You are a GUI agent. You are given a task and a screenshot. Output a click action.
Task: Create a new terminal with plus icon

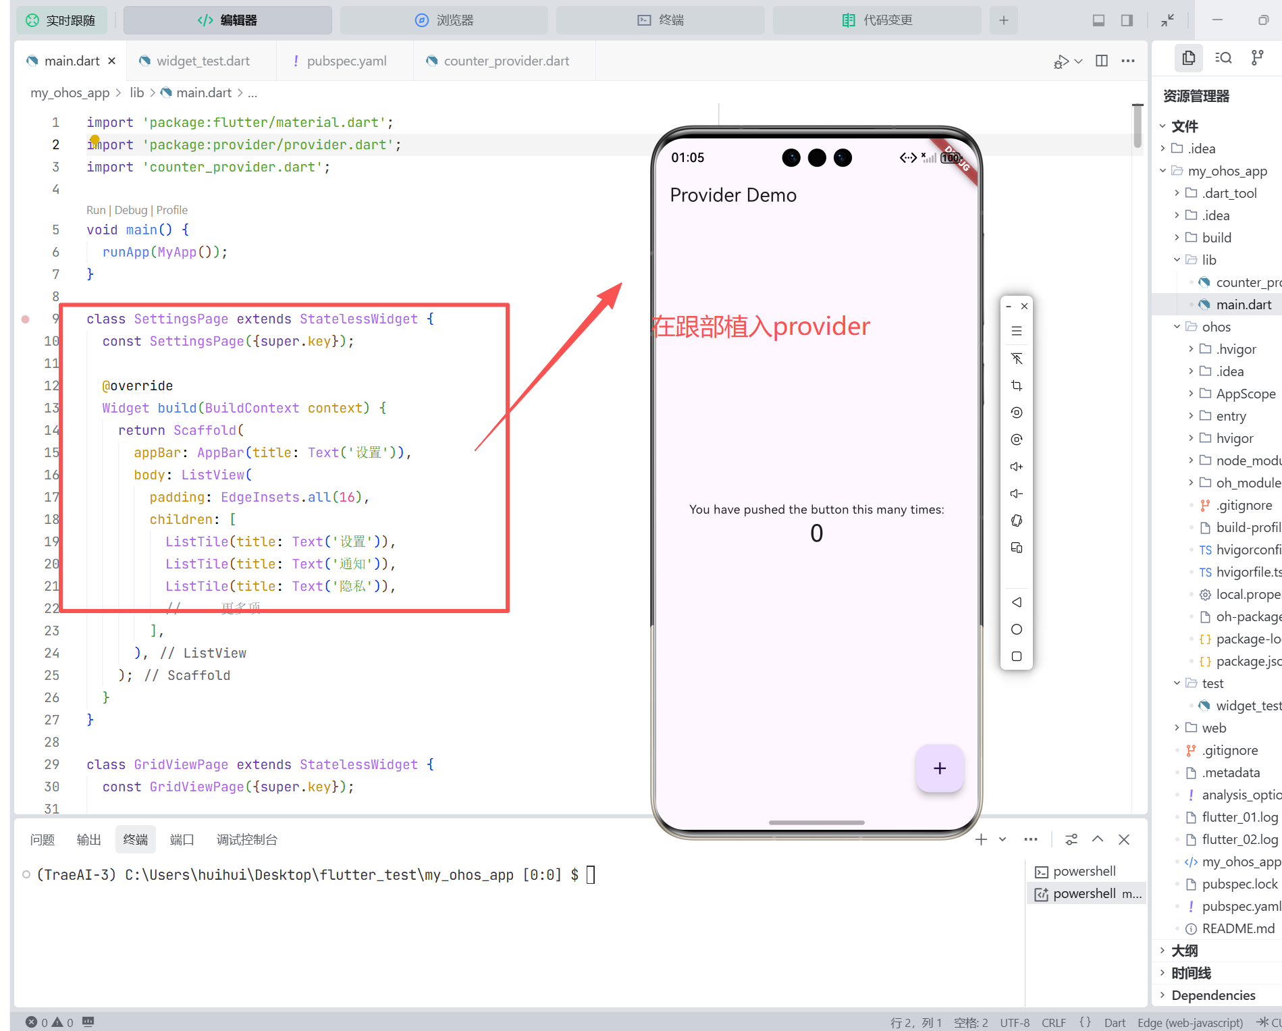click(x=981, y=839)
